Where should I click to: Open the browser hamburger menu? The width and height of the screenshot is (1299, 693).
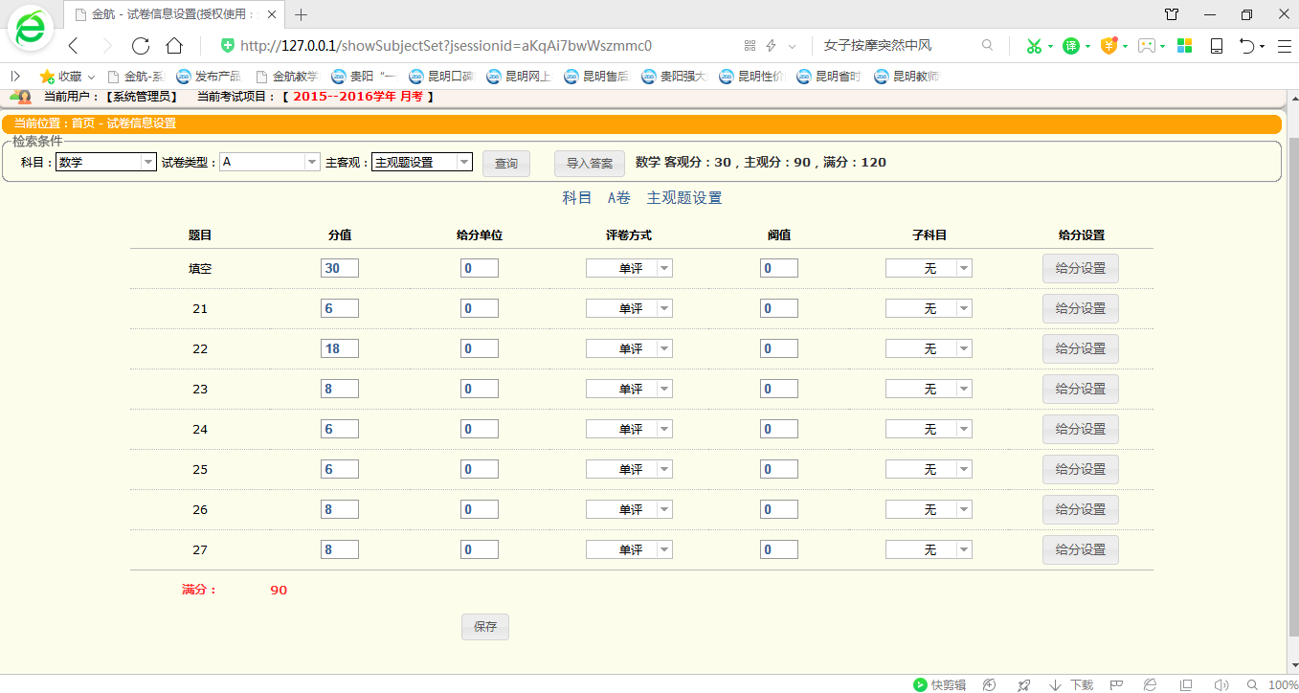tap(1284, 46)
